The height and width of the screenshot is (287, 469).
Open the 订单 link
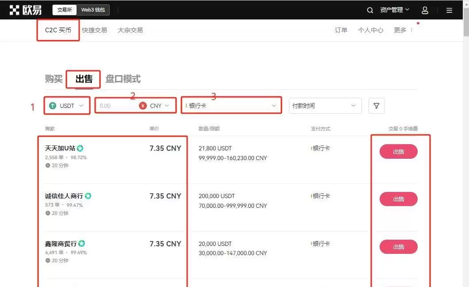click(x=341, y=30)
